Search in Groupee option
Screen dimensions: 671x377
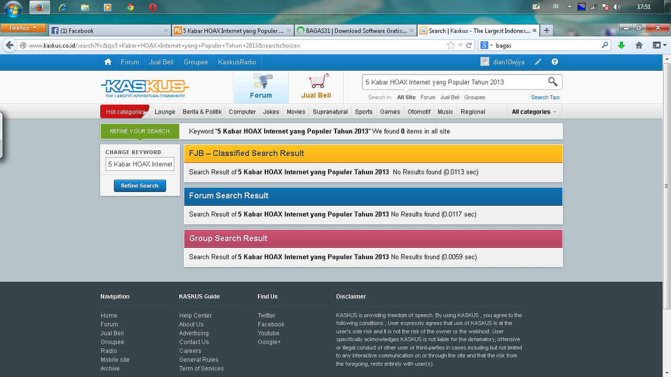pyautogui.click(x=474, y=97)
